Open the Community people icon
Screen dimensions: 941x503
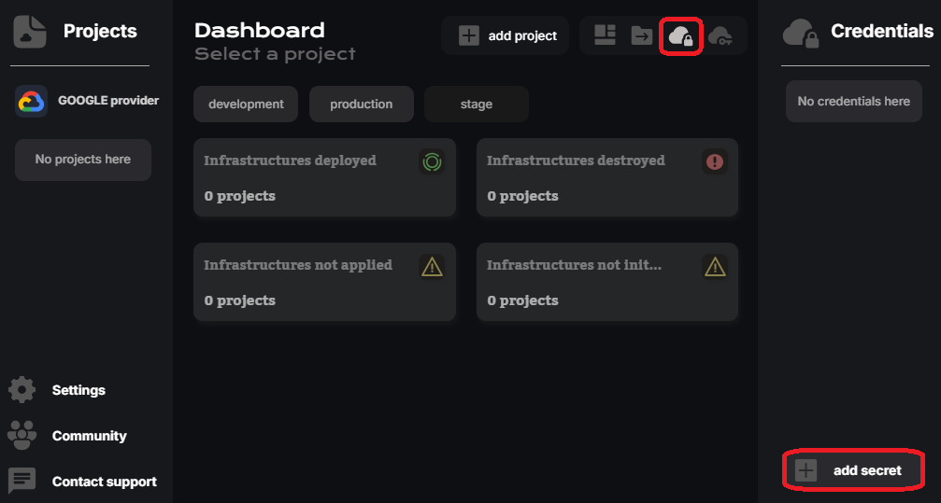pyautogui.click(x=21, y=436)
